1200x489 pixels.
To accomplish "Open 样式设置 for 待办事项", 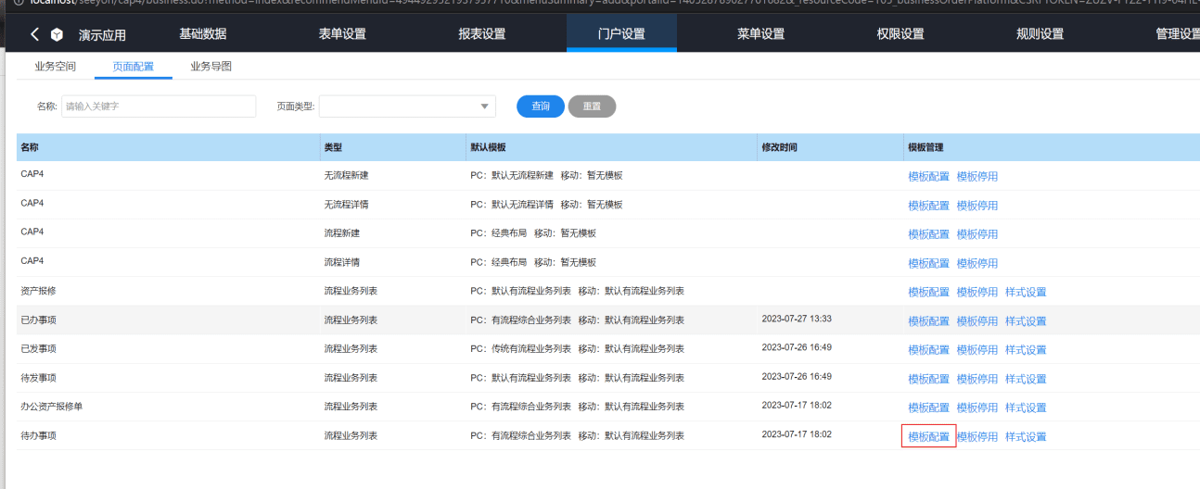I will coord(1026,436).
